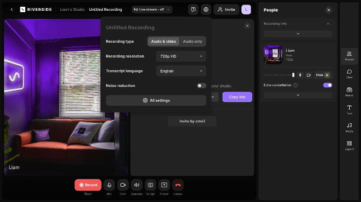Expand the bar below Echo cancellation

tap(298, 95)
